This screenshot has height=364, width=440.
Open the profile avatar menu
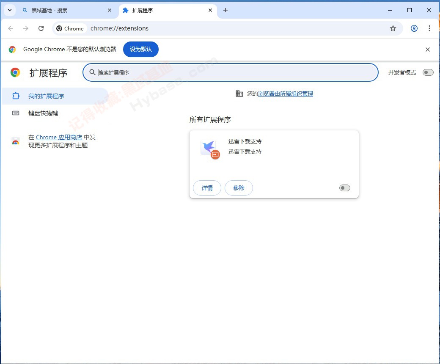pyautogui.click(x=414, y=28)
